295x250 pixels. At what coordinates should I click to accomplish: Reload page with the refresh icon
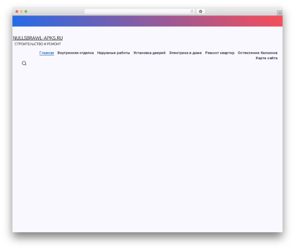192,12
